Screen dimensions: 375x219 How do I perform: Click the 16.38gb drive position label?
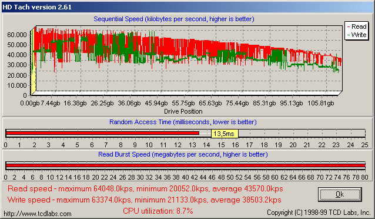coord(75,103)
